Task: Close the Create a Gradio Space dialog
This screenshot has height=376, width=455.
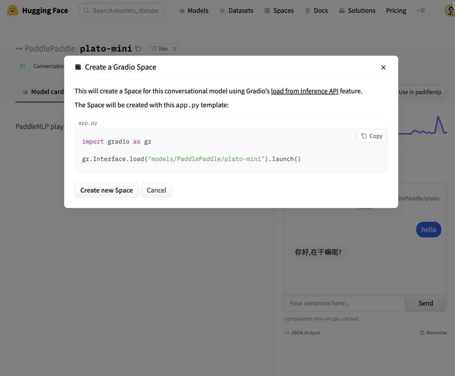Action: click(x=383, y=67)
